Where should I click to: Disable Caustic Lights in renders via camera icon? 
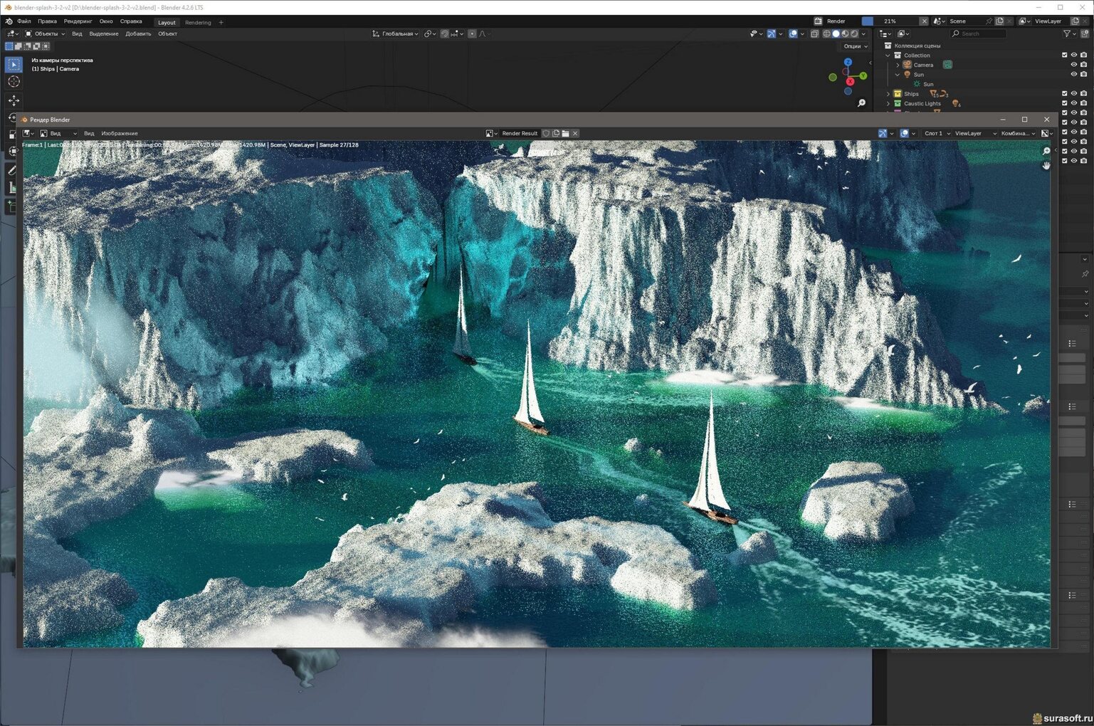(x=1083, y=103)
